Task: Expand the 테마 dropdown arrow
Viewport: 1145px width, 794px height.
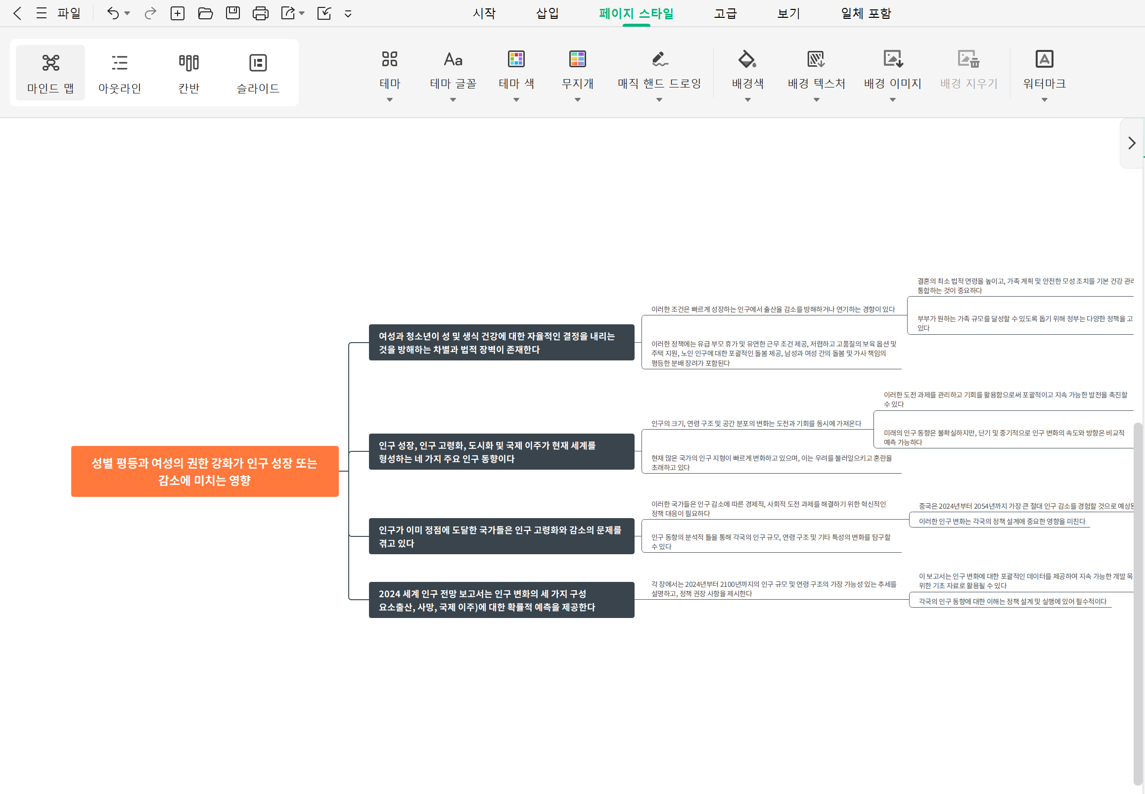Action: tap(390, 100)
